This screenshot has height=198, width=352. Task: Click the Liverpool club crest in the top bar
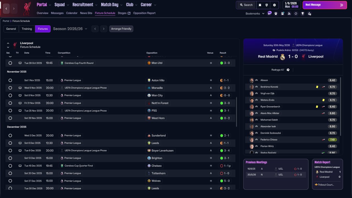click(x=27, y=9)
